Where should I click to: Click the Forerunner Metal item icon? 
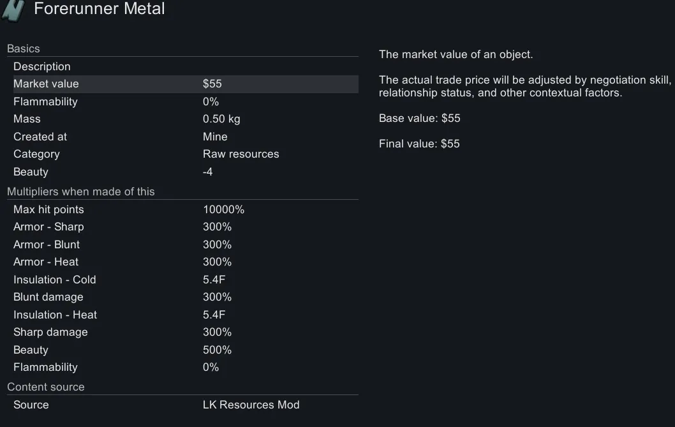(x=12, y=10)
